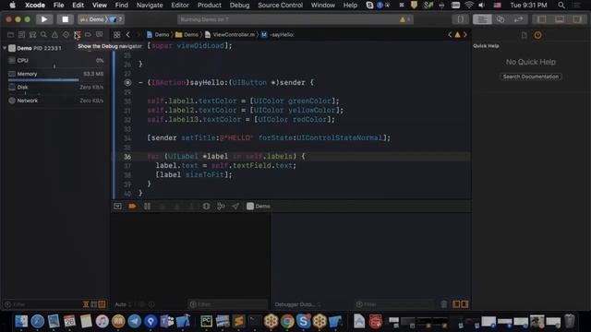Show the Find navigator magnifier icon

tap(43, 35)
